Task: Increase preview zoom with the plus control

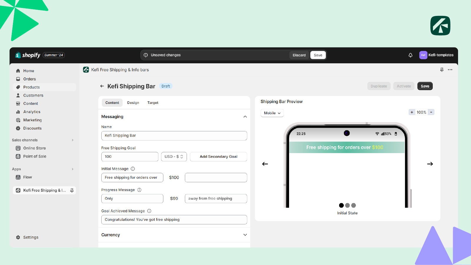Action: click(x=412, y=112)
